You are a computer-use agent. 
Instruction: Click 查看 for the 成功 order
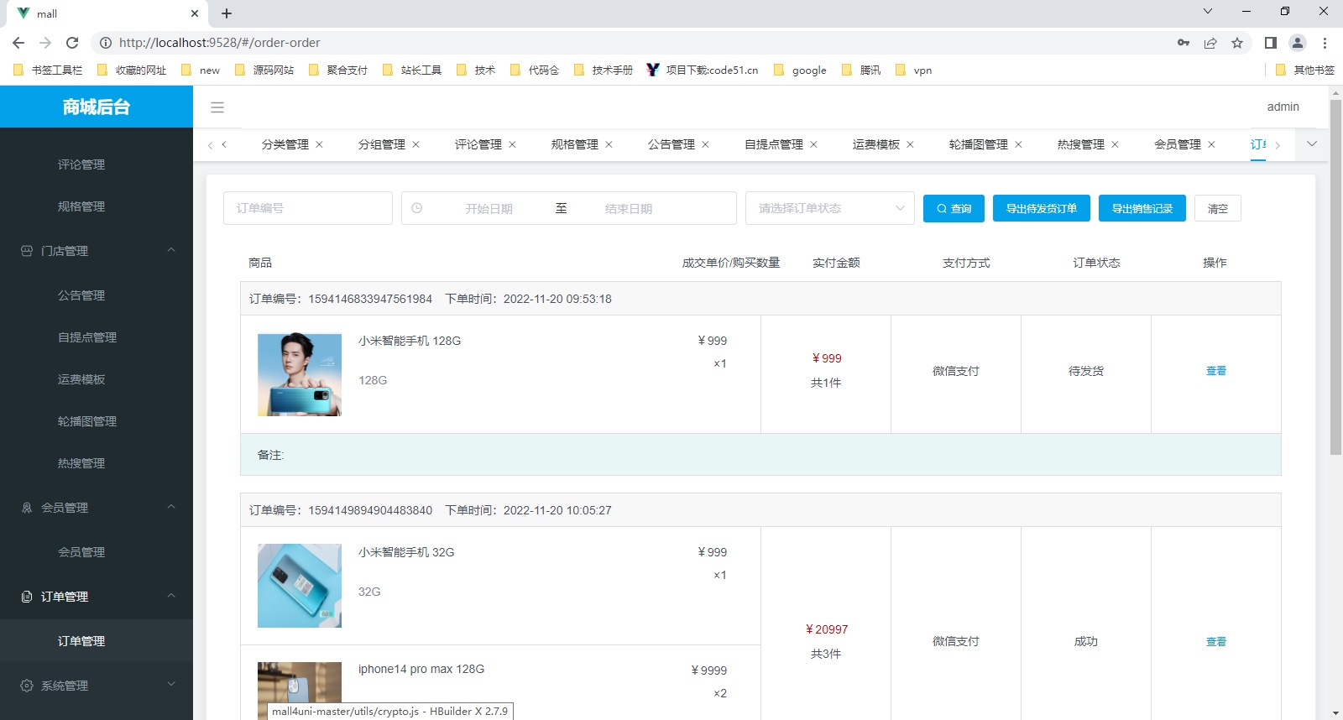1216,642
